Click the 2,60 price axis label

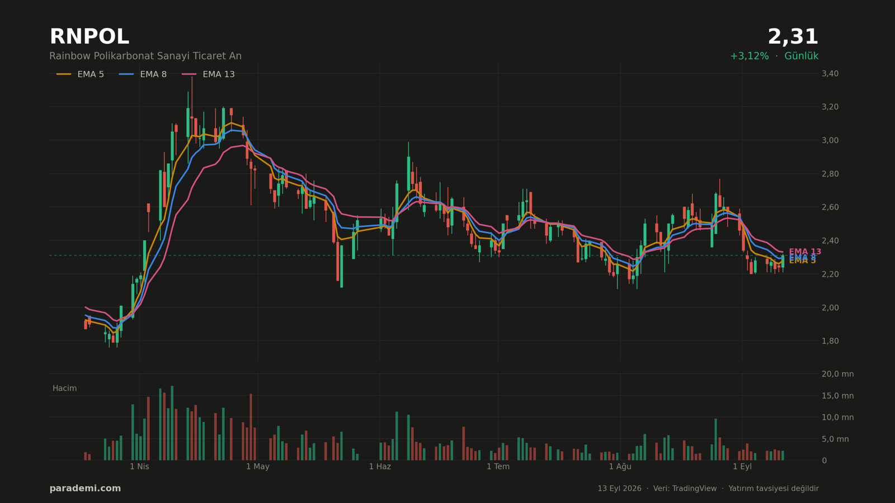pyautogui.click(x=830, y=207)
